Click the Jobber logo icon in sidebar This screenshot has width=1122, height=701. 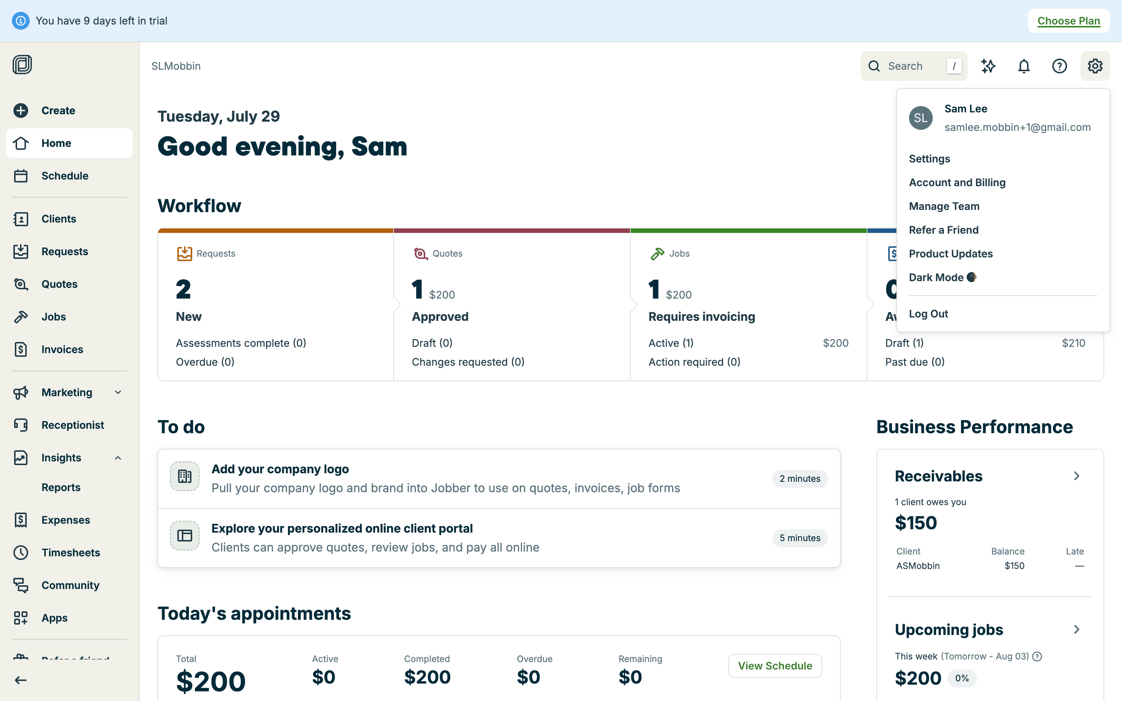point(22,65)
